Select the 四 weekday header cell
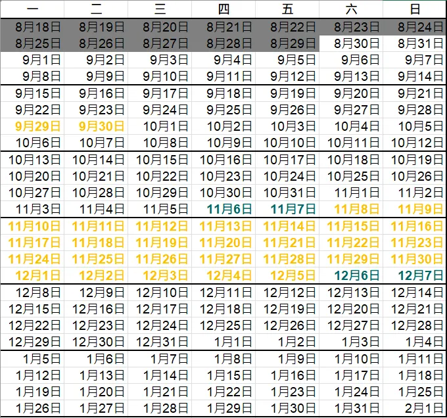Screen dimensions: 447x418 [x=223, y=9]
